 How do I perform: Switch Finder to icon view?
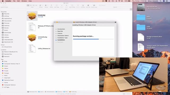28,5
